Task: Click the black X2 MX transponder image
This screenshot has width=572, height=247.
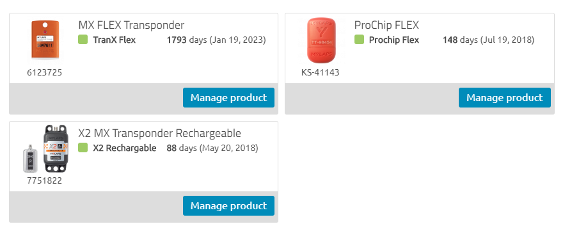Action: coord(56,148)
